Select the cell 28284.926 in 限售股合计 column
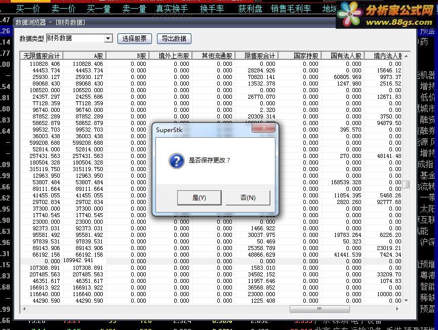This screenshot has width=438, height=330. 261,71
